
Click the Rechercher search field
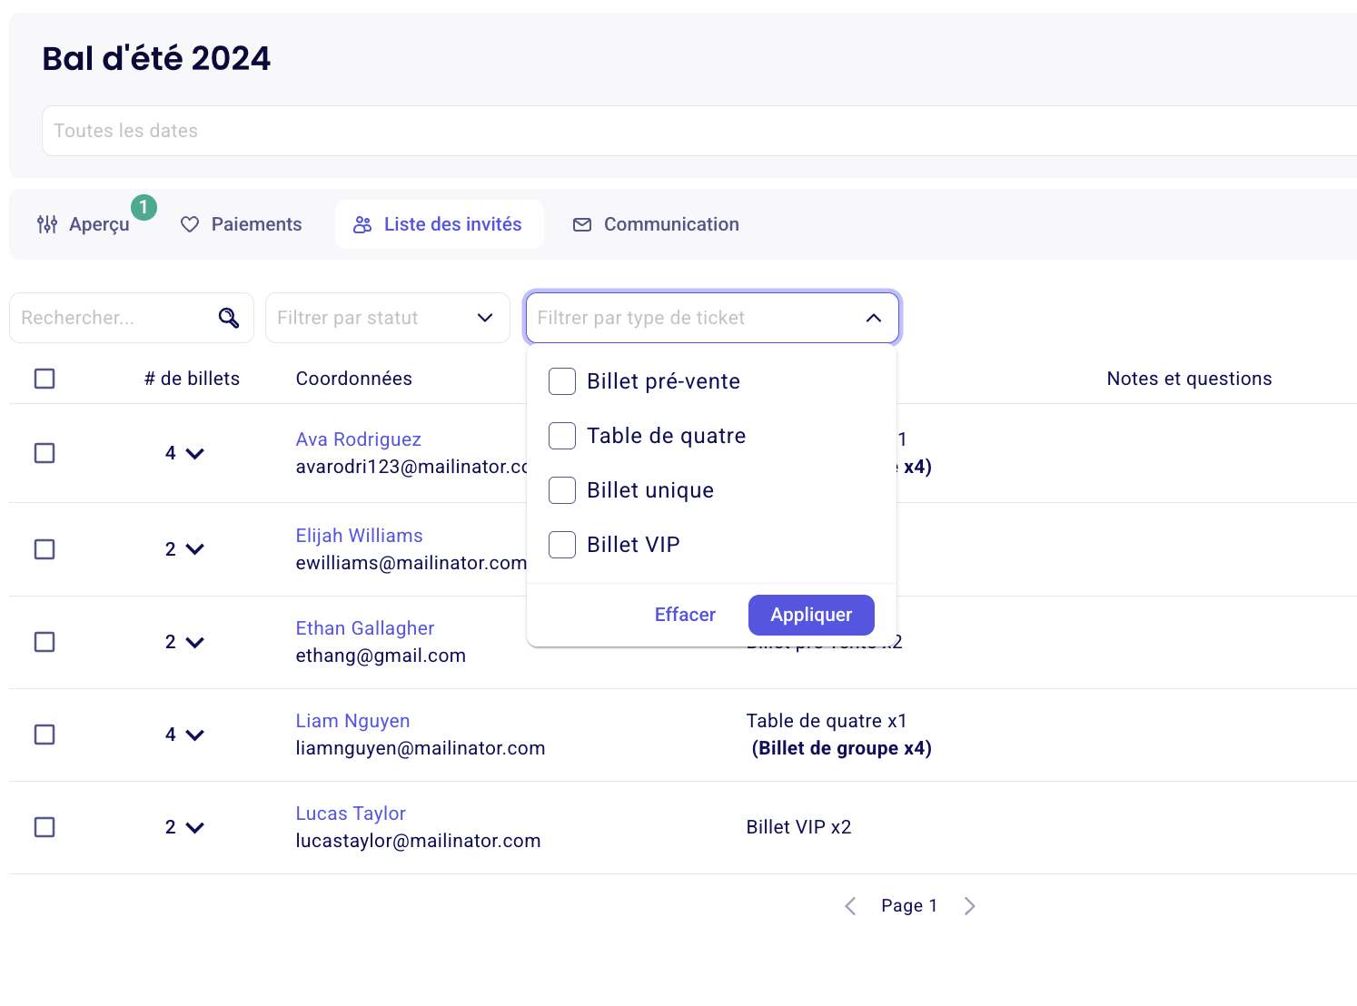(x=132, y=318)
